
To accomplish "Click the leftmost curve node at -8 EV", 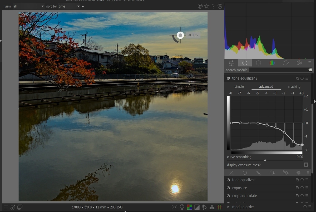I will pos(231,123).
